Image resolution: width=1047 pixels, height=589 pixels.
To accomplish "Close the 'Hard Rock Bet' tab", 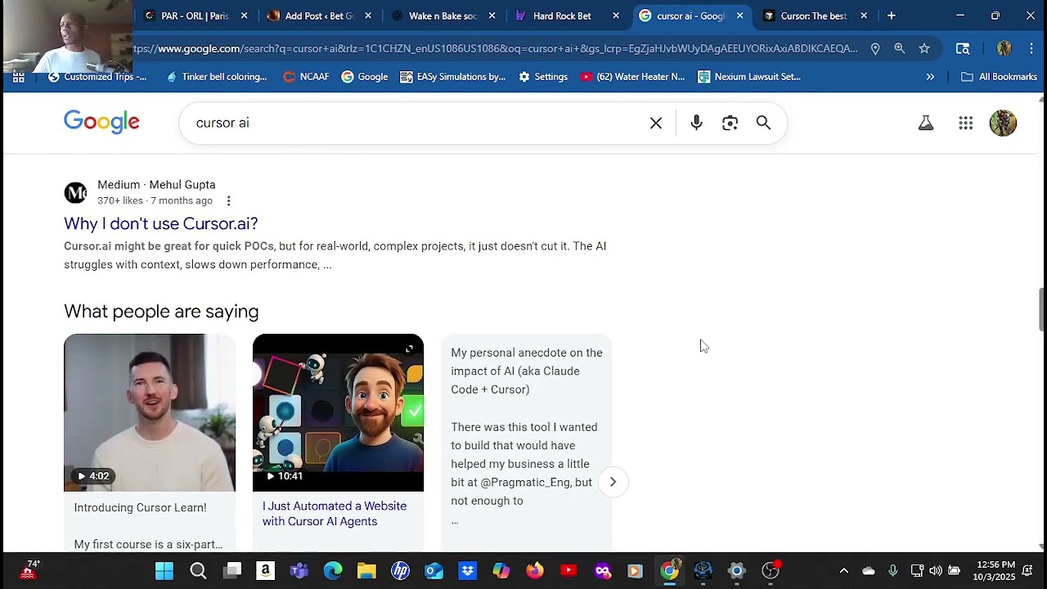I will (x=616, y=16).
